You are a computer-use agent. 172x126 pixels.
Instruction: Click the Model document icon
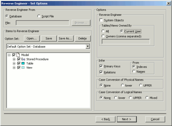18,55
